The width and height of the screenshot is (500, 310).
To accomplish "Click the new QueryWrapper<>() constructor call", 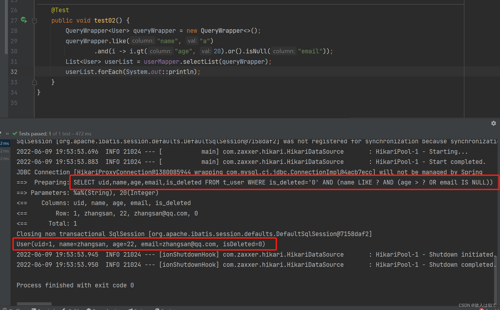I will tap(222, 31).
